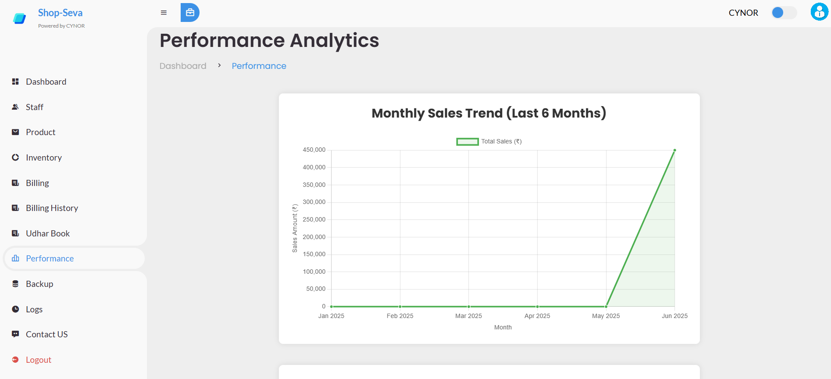Open the Udhar Book section
Image resolution: width=831 pixels, height=379 pixels.
point(48,233)
